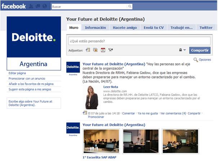The height and width of the screenshot is (161, 218).
Task: Attach a link using the link icon
Action: point(88,50)
